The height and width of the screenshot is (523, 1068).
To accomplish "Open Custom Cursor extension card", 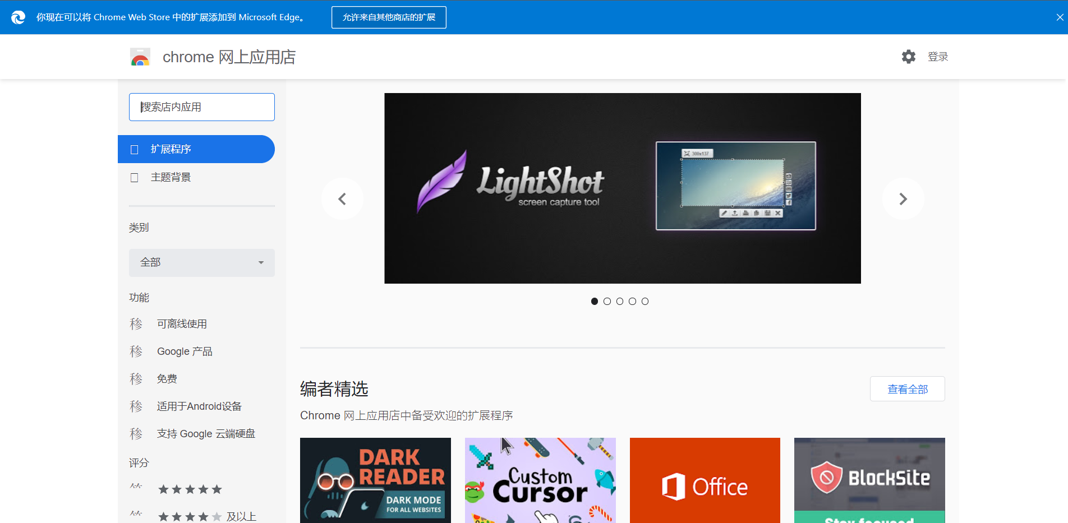I will click(540, 480).
